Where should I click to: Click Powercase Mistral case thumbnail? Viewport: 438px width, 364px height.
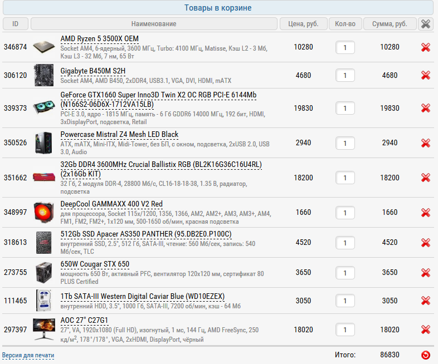point(44,143)
